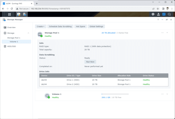175x119 pixels.
Task: Switch to Storage Manager taskbar icon
Action: click(25, 14)
